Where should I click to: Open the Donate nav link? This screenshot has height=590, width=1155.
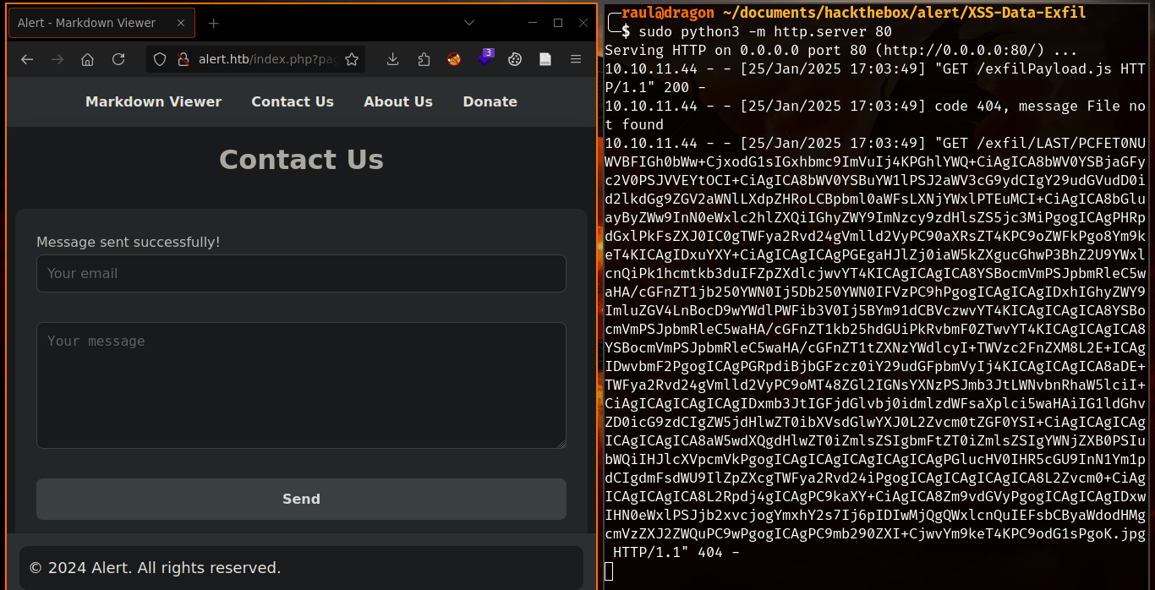point(490,101)
